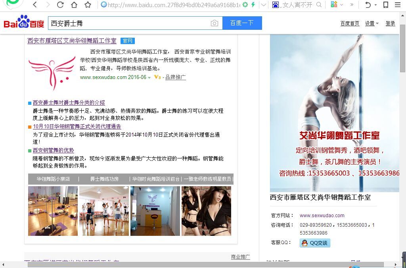Click the address bar URL text

174,5
